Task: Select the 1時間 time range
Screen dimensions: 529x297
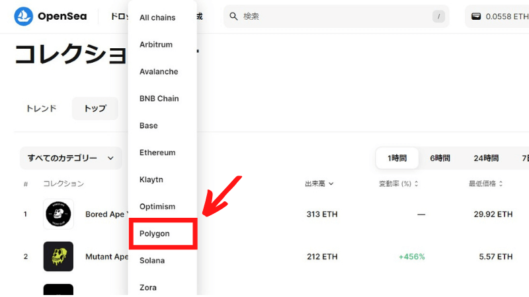Action: [397, 158]
